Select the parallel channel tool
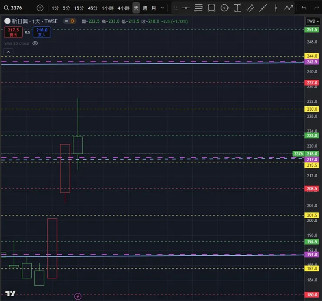 (250, 8)
